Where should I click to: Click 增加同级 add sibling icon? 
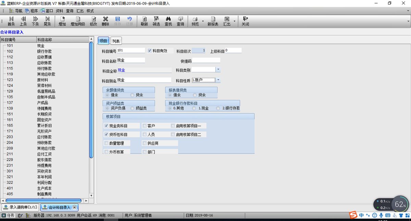click(x=78, y=21)
